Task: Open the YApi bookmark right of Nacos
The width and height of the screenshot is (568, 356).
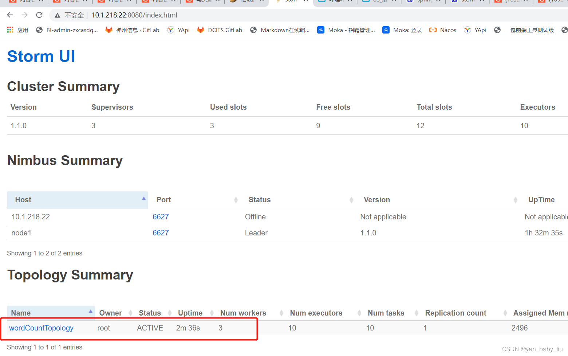Action: coord(475,30)
